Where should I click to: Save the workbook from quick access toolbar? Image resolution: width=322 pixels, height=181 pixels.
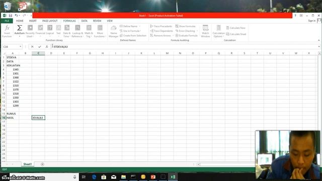coord(11,16)
